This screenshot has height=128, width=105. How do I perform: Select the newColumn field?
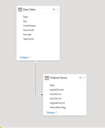[x=56, y=99]
